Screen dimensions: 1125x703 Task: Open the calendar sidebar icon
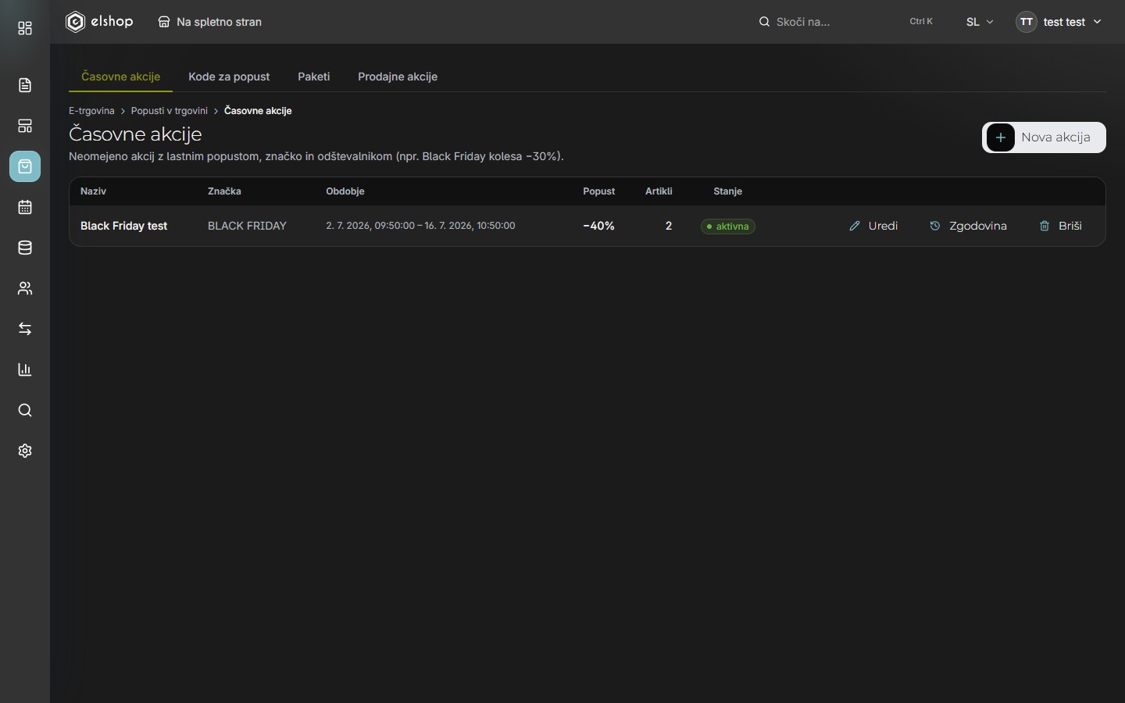25,207
